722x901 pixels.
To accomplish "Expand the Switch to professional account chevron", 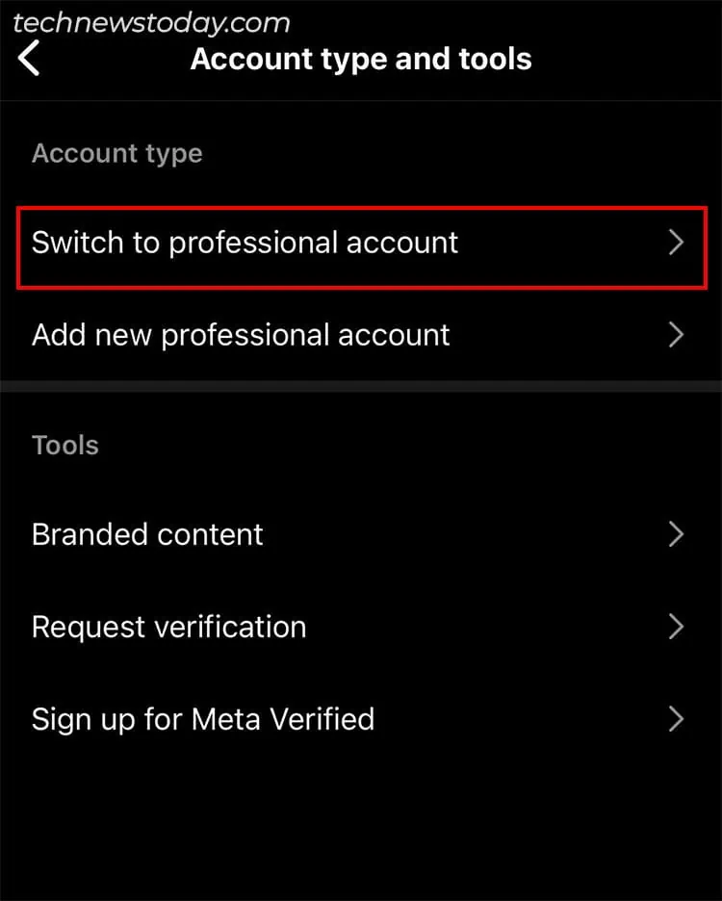I will [676, 244].
